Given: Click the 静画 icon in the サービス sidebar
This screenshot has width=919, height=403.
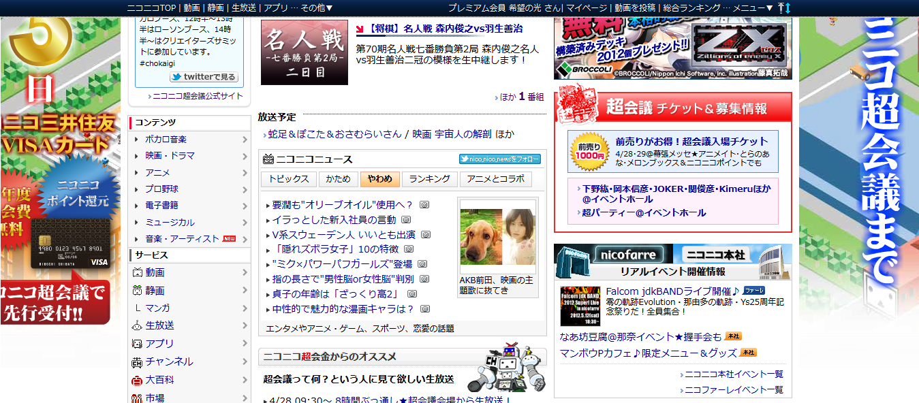Looking at the screenshot, I should pyautogui.click(x=137, y=290).
